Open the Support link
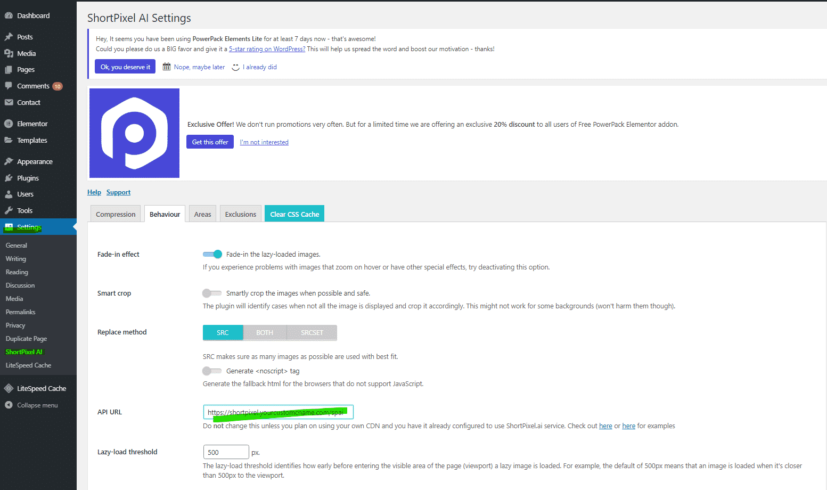This screenshot has width=827, height=490. [x=118, y=192]
